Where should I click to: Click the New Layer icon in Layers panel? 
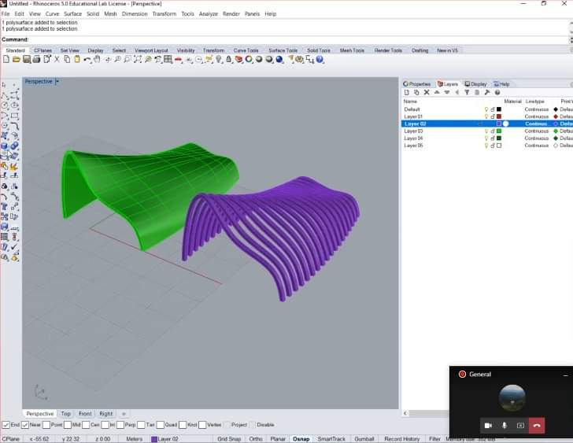[407, 92]
